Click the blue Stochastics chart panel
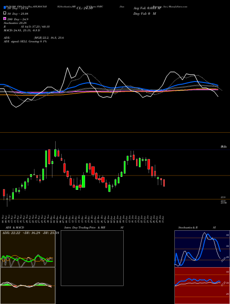230x304 pixels. (x=202, y=249)
